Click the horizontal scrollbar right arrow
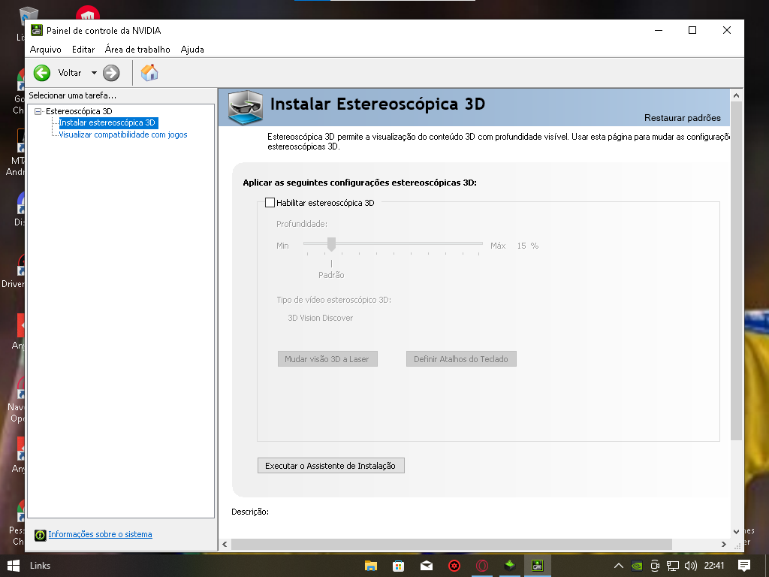Screen dimensions: 769x577 (723, 544)
